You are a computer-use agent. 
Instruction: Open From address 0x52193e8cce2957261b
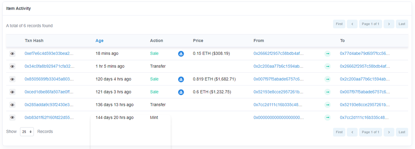click(x=279, y=92)
